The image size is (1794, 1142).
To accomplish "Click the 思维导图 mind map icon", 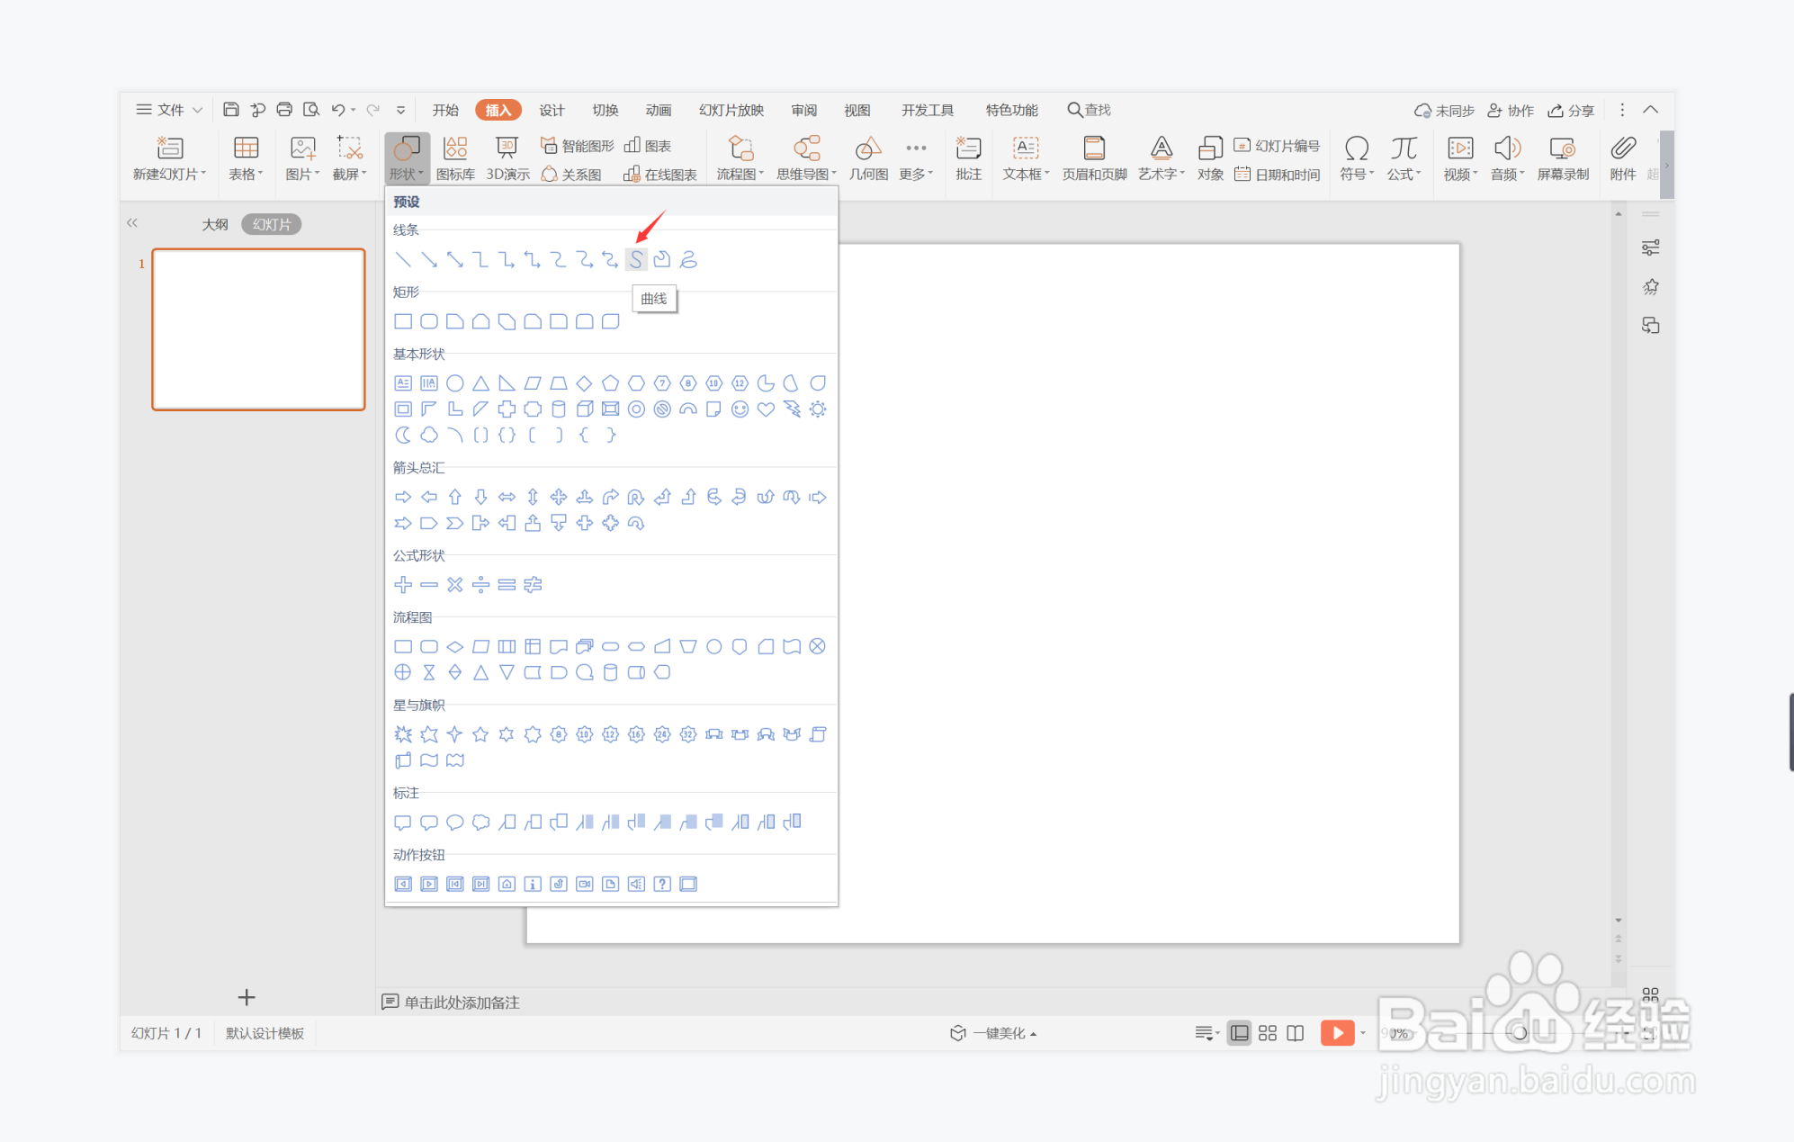I will click(798, 155).
